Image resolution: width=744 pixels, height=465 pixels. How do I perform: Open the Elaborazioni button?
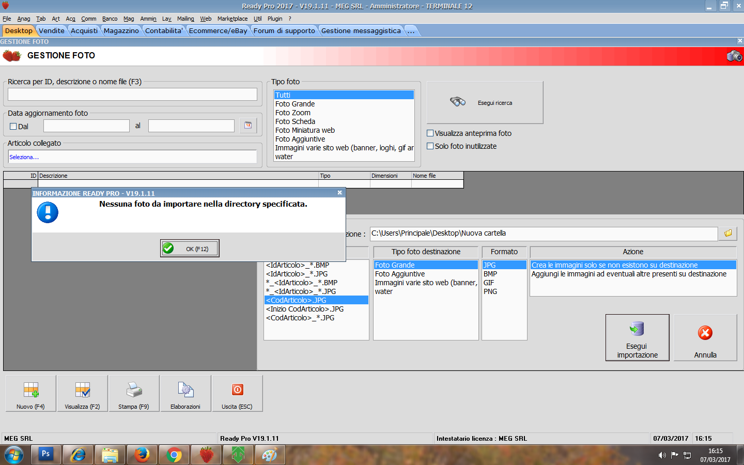185,393
